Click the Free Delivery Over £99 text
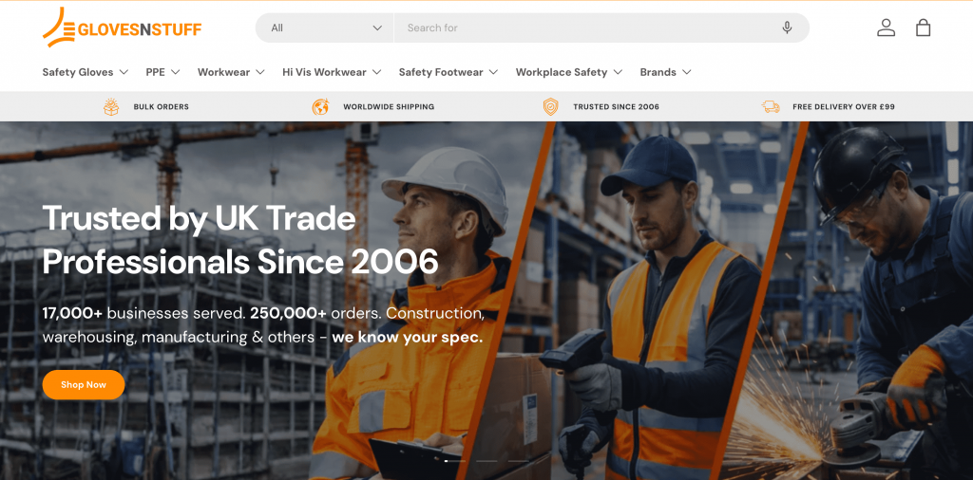 click(x=844, y=106)
